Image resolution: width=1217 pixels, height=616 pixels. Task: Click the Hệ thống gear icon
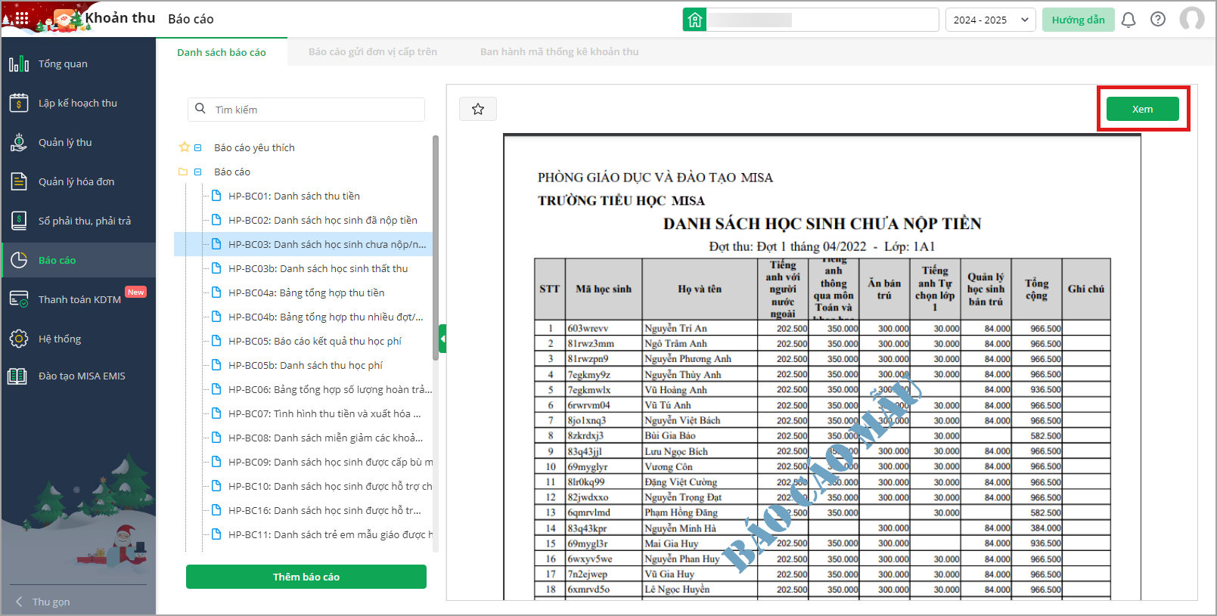(x=19, y=339)
